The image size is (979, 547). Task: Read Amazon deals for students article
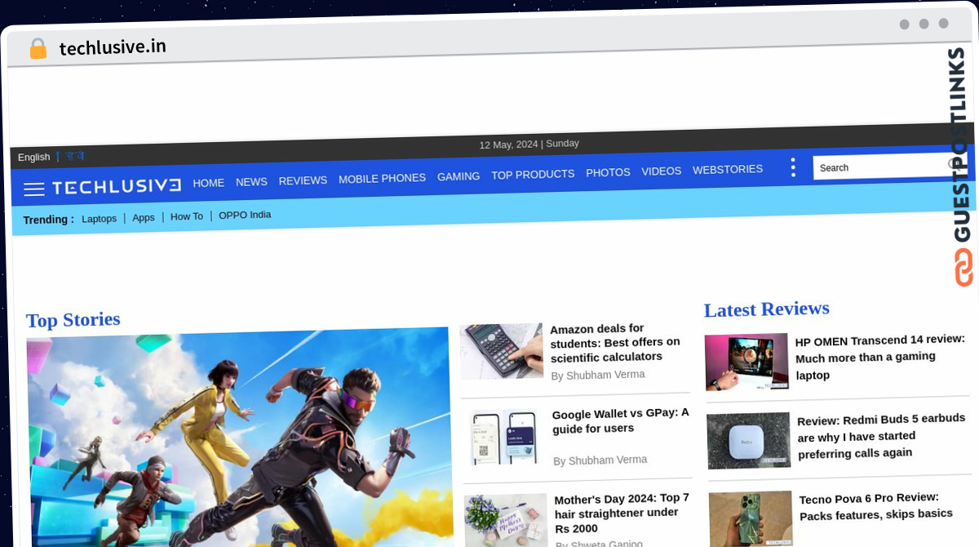[x=615, y=343]
